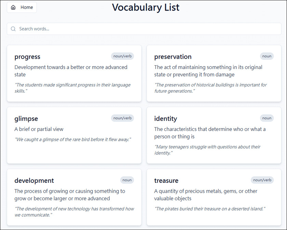Screen dimensions: 287x230
Task: Select the development word heading
Action: click(x=34, y=180)
